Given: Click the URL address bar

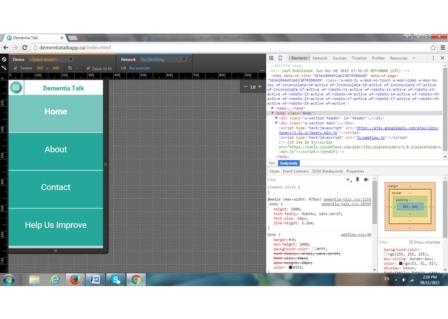Looking at the screenshot, I should click(x=230, y=48).
